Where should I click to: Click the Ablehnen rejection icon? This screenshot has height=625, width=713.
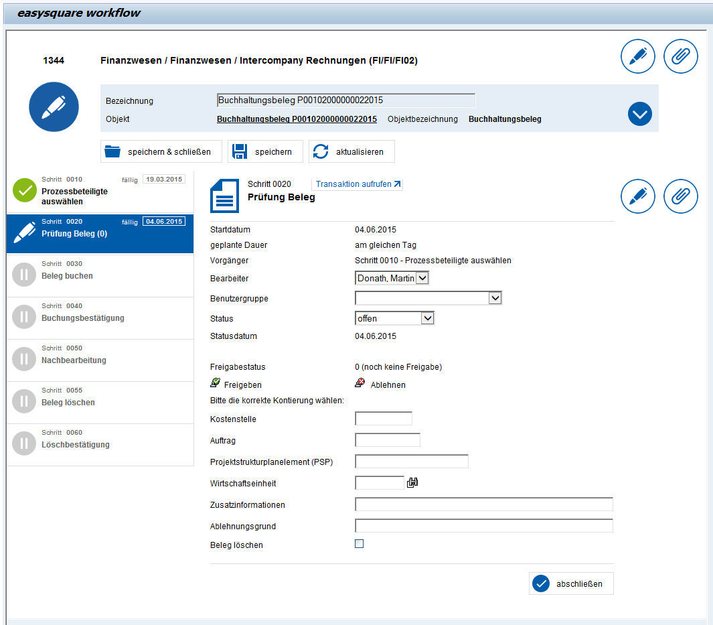(359, 384)
